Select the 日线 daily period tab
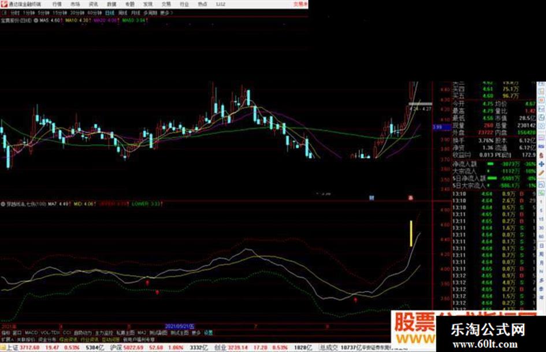 tap(110, 13)
